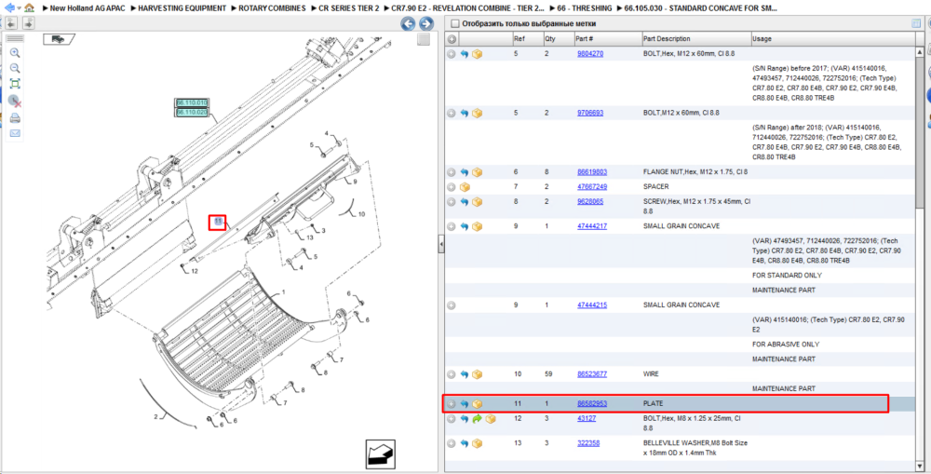Open the column settings icon in parts header

click(x=915, y=24)
